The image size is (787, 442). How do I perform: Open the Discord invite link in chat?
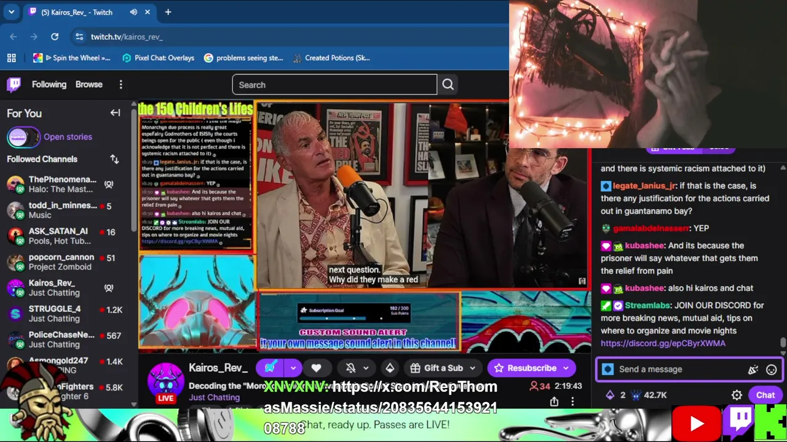coord(663,344)
